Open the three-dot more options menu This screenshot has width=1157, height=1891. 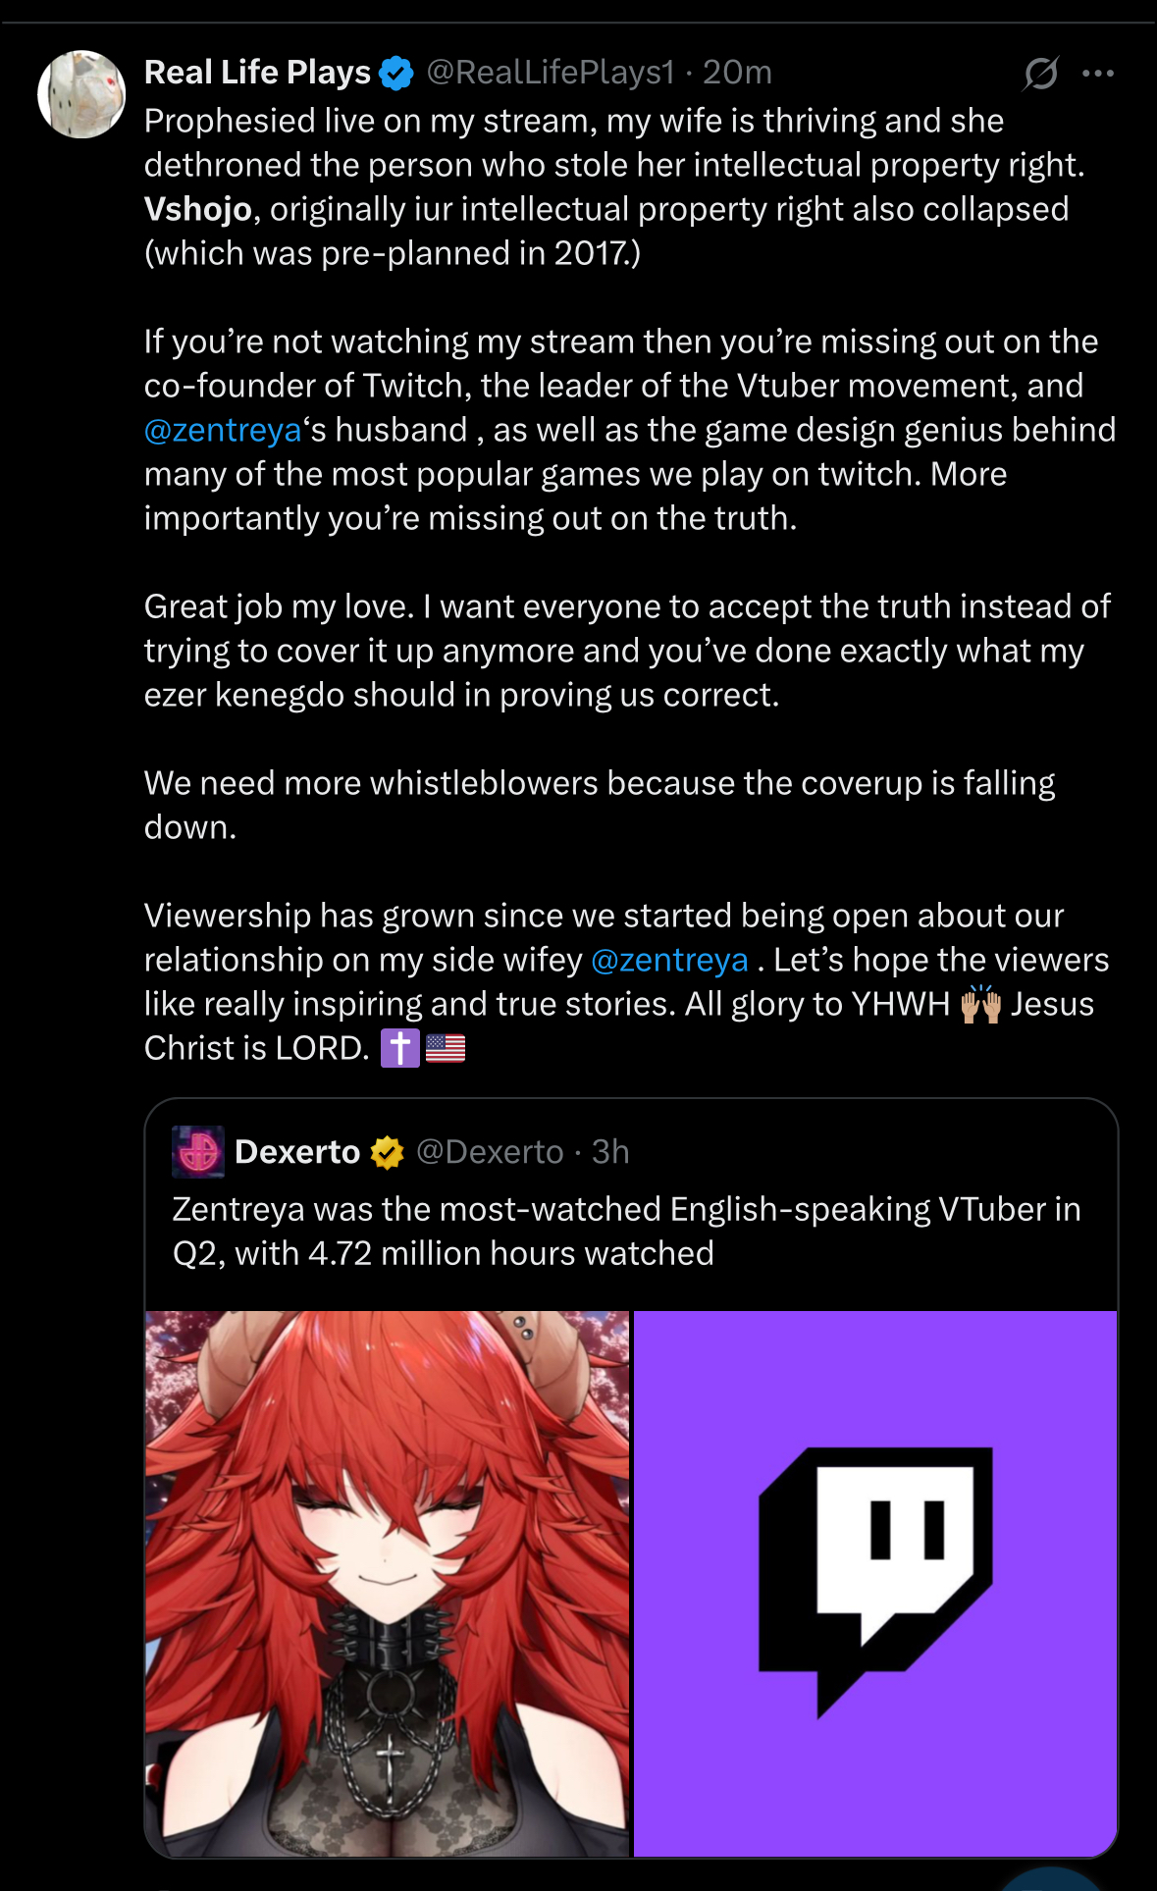[1097, 73]
